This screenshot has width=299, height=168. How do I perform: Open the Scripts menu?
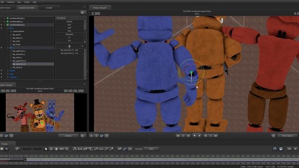(x=27, y=2)
